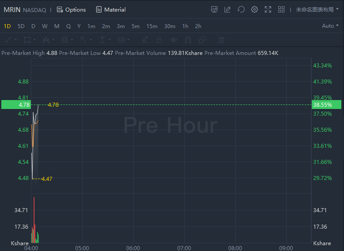Viewport: 344px width, 251px height.
Task: Click the 4.78 current price marker
Action: click(16, 105)
